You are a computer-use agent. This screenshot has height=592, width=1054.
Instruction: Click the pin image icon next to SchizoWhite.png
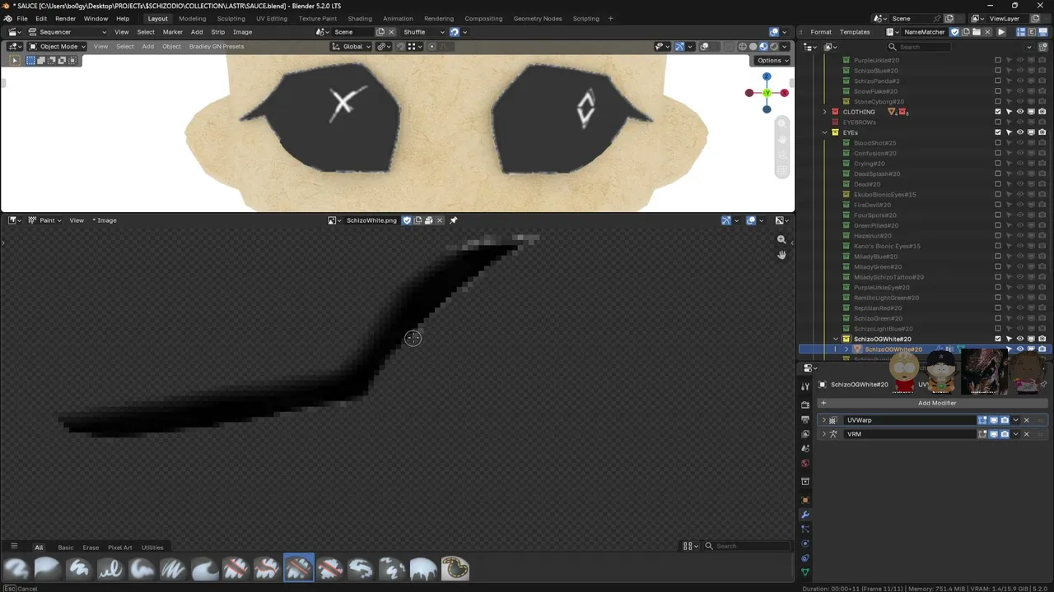(453, 220)
